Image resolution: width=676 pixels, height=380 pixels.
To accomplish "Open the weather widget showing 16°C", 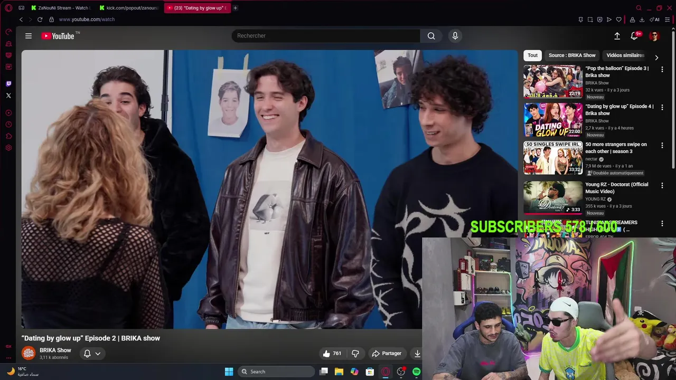I will 22,372.
